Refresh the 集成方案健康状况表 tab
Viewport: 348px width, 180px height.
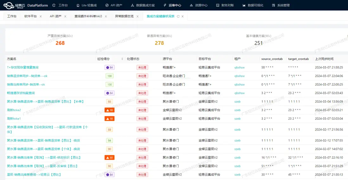click(x=178, y=16)
